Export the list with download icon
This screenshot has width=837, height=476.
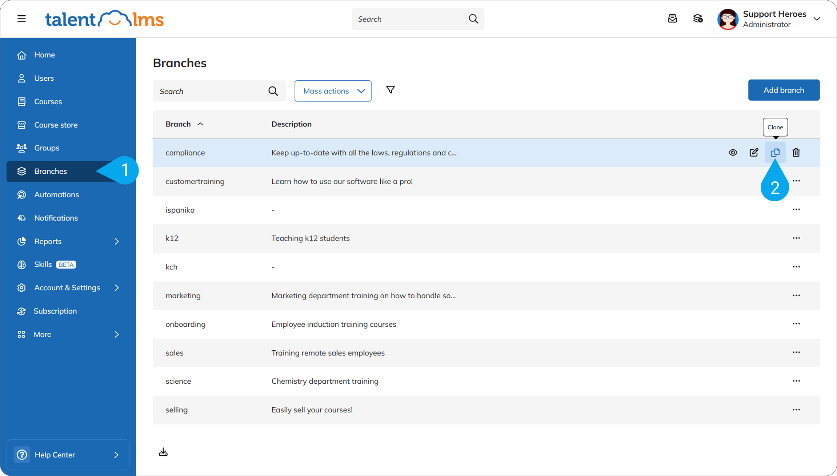(x=163, y=452)
